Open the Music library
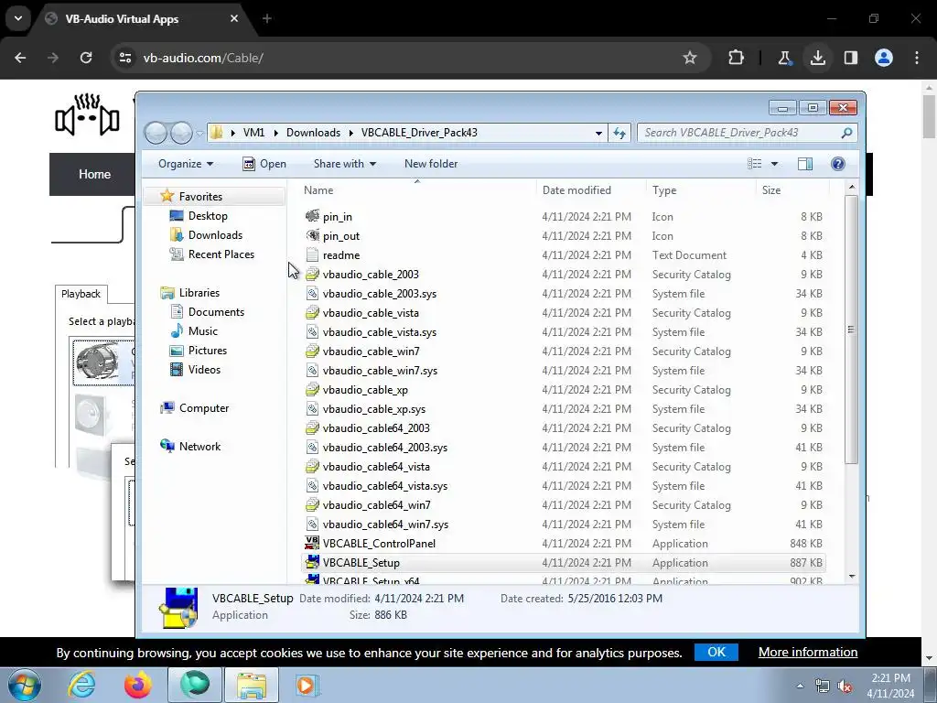Viewport: 937px width, 703px height. (202, 330)
